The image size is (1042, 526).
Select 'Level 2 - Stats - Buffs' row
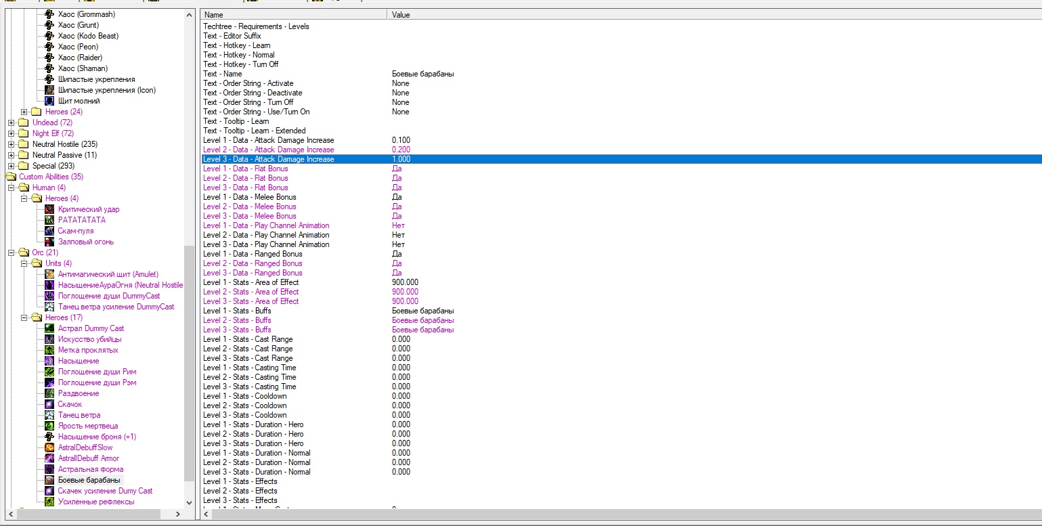pyautogui.click(x=622, y=320)
